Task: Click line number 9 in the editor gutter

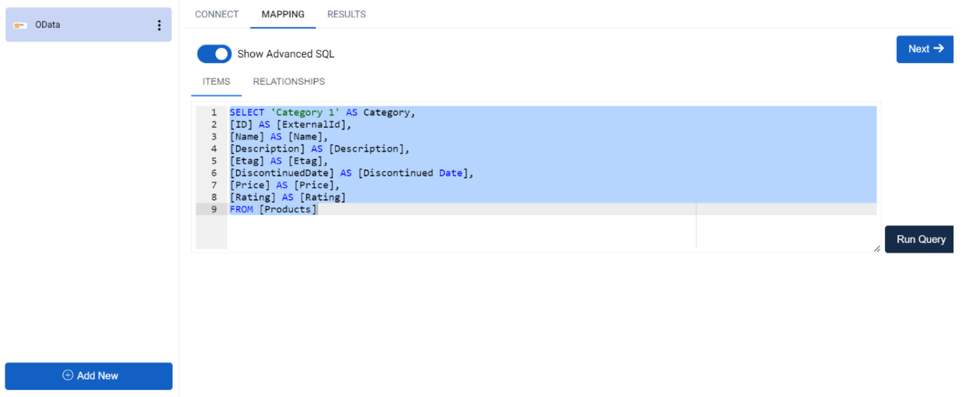Action: pyautogui.click(x=214, y=209)
